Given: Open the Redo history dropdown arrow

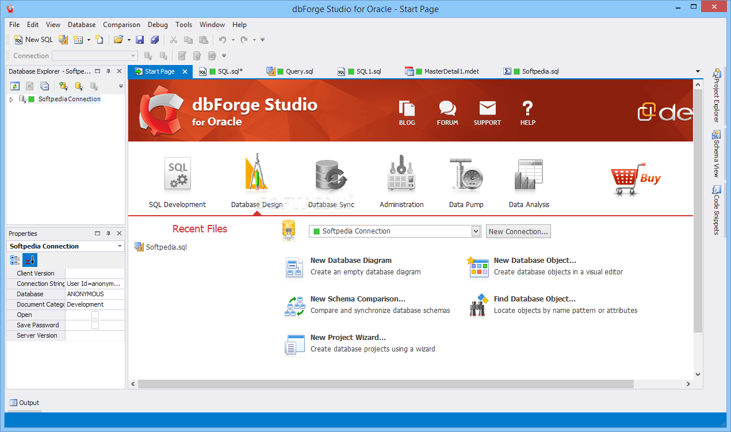Looking at the screenshot, I should point(254,40).
